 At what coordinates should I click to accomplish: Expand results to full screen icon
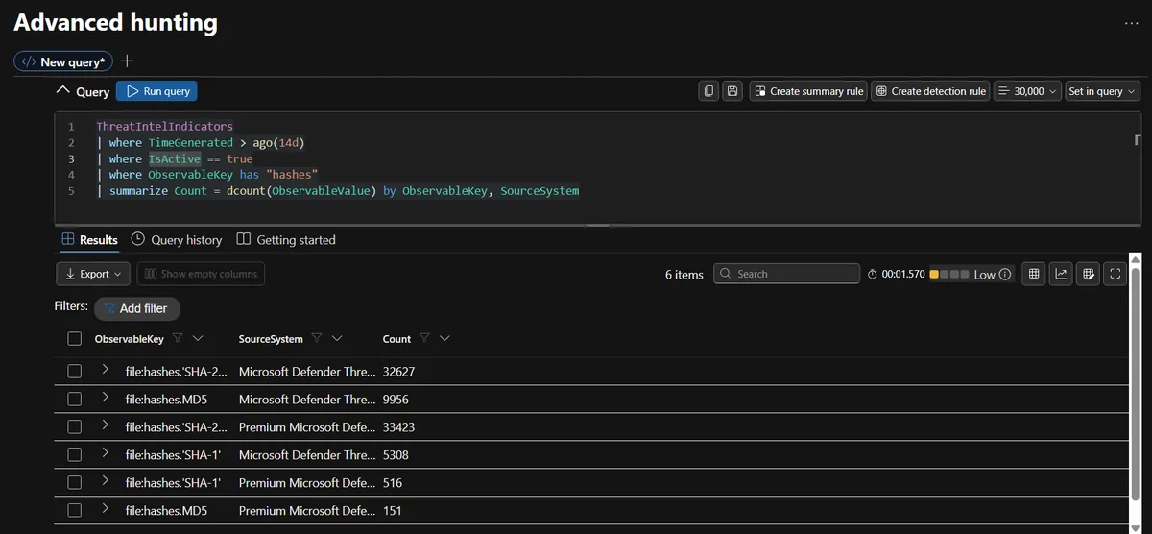point(1115,274)
